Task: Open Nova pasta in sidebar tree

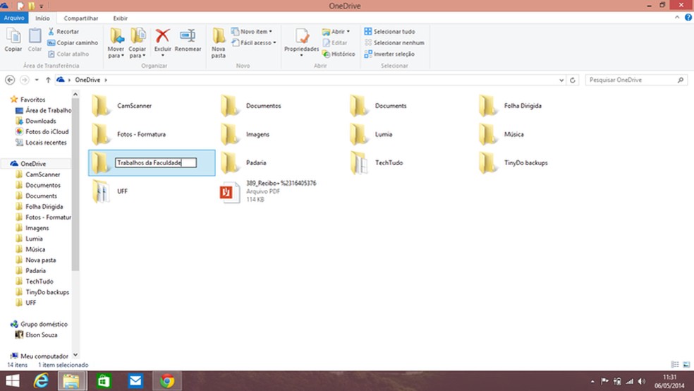Action: 40,260
